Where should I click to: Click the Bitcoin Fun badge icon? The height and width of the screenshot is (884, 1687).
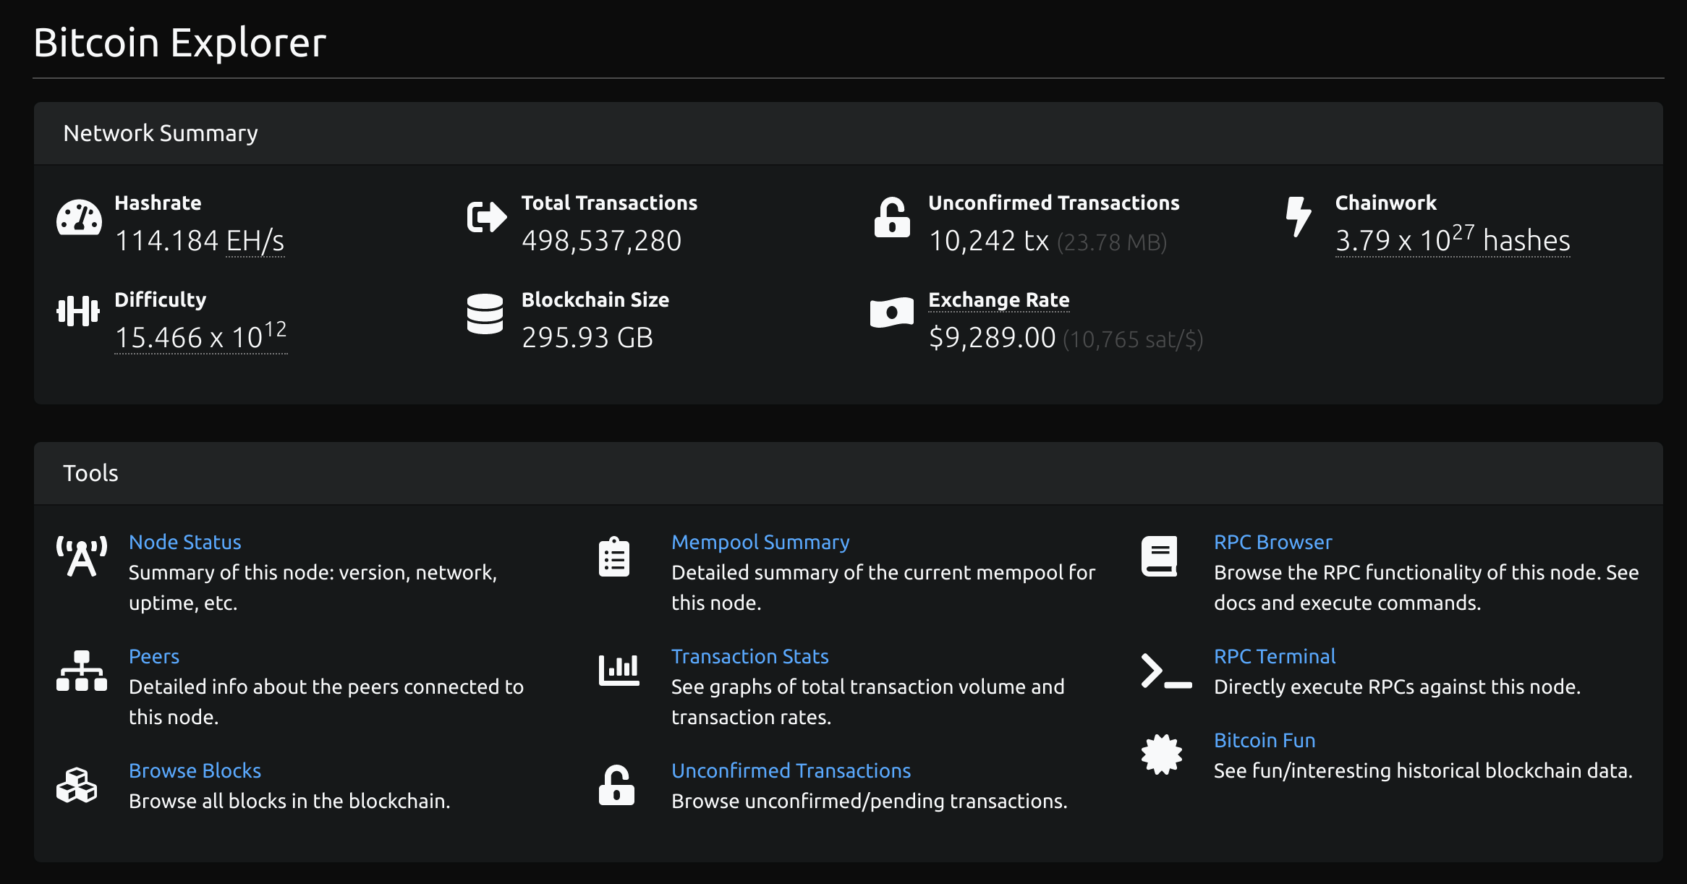pyautogui.click(x=1162, y=755)
